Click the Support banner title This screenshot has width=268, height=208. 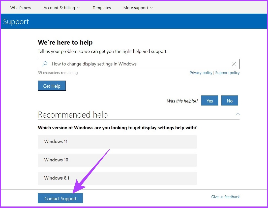pyautogui.click(x=16, y=22)
